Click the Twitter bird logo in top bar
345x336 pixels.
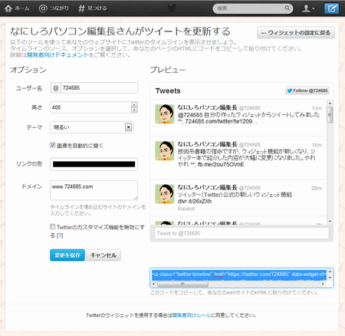click(x=172, y=8)
